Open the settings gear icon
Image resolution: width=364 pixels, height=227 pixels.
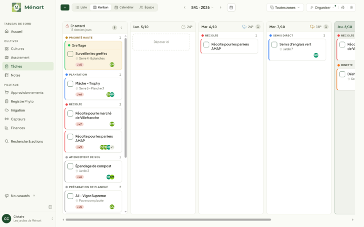[351, 8]
